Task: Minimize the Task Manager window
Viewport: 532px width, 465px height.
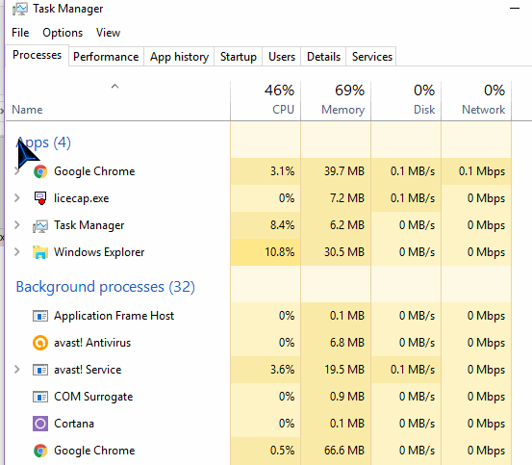Action: (x=515, y=9)
